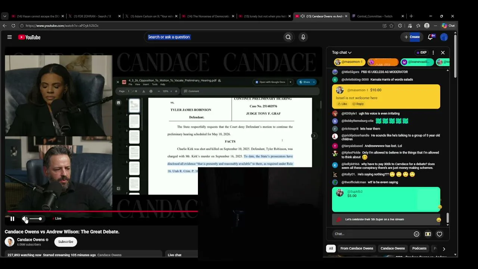Image resolution: width=478 pixels, height=269 pixels.
Task: Subscribe to Candace Owens channel
Action: 66,242
